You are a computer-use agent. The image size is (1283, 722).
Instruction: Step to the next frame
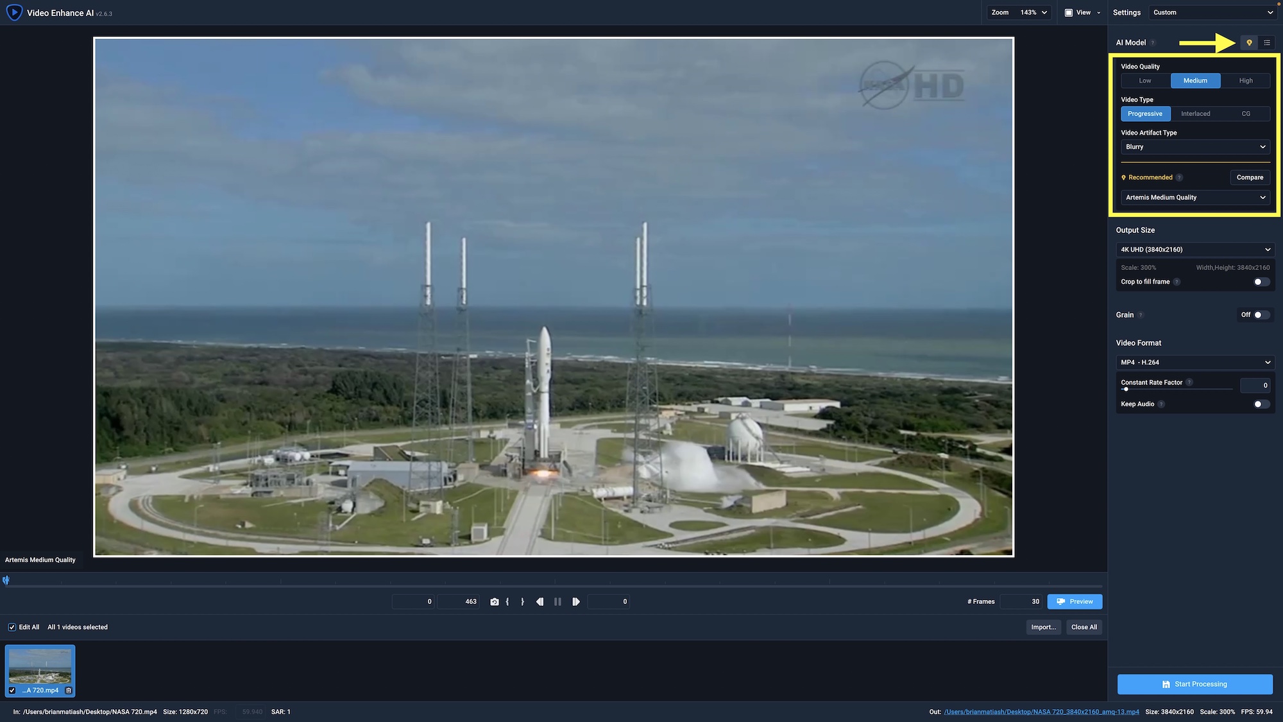coord(576,602)
